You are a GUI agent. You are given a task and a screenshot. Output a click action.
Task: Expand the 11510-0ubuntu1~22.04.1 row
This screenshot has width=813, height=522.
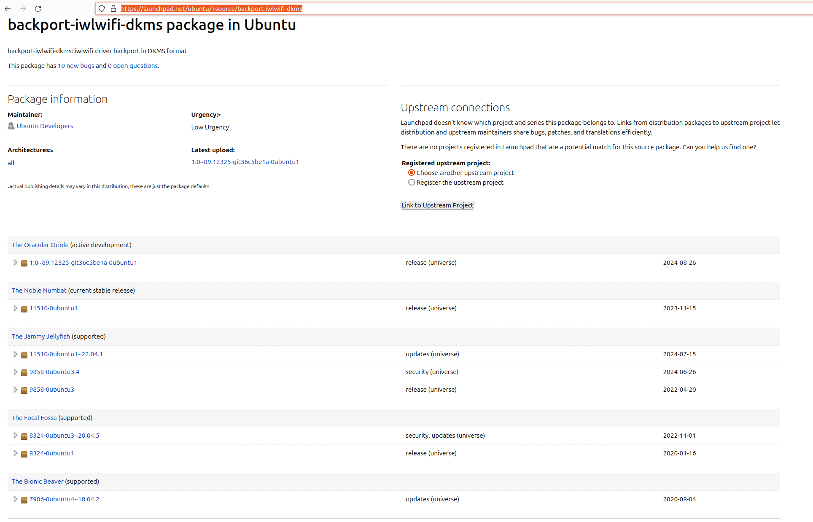pos(15,354)
